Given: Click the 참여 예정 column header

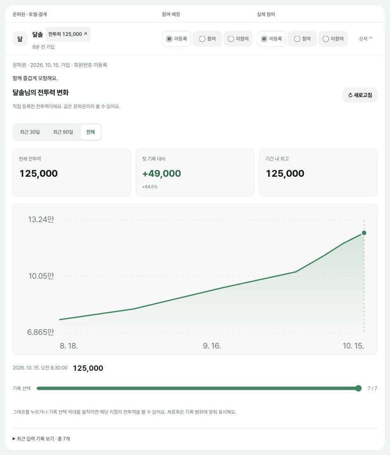Looking at the screenshot, I should point(171,14).
